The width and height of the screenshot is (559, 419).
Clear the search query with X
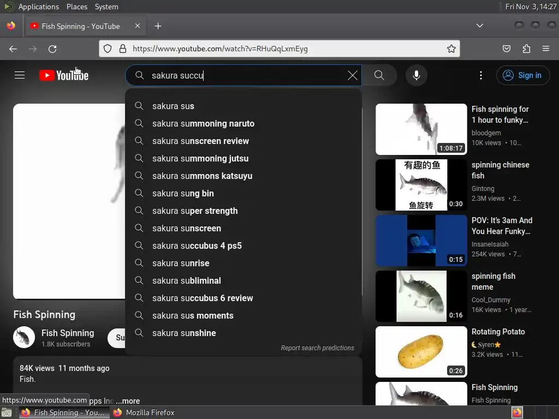tap(353, 75)
